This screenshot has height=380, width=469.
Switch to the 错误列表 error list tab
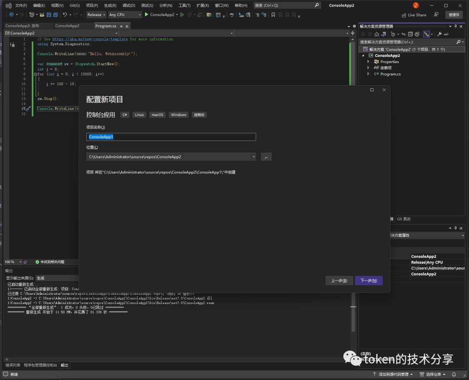(x=13, y=365)
